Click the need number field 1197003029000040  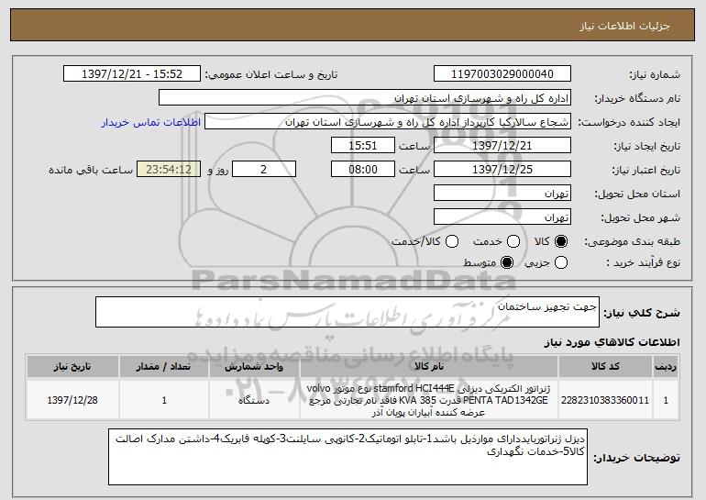click(x=502, y=74)
